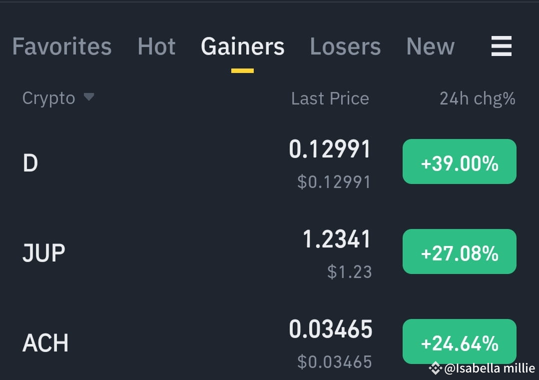The image size is (539, 380).
Task: Click the +39.00% change button for D
Action: tap(459, 161)
